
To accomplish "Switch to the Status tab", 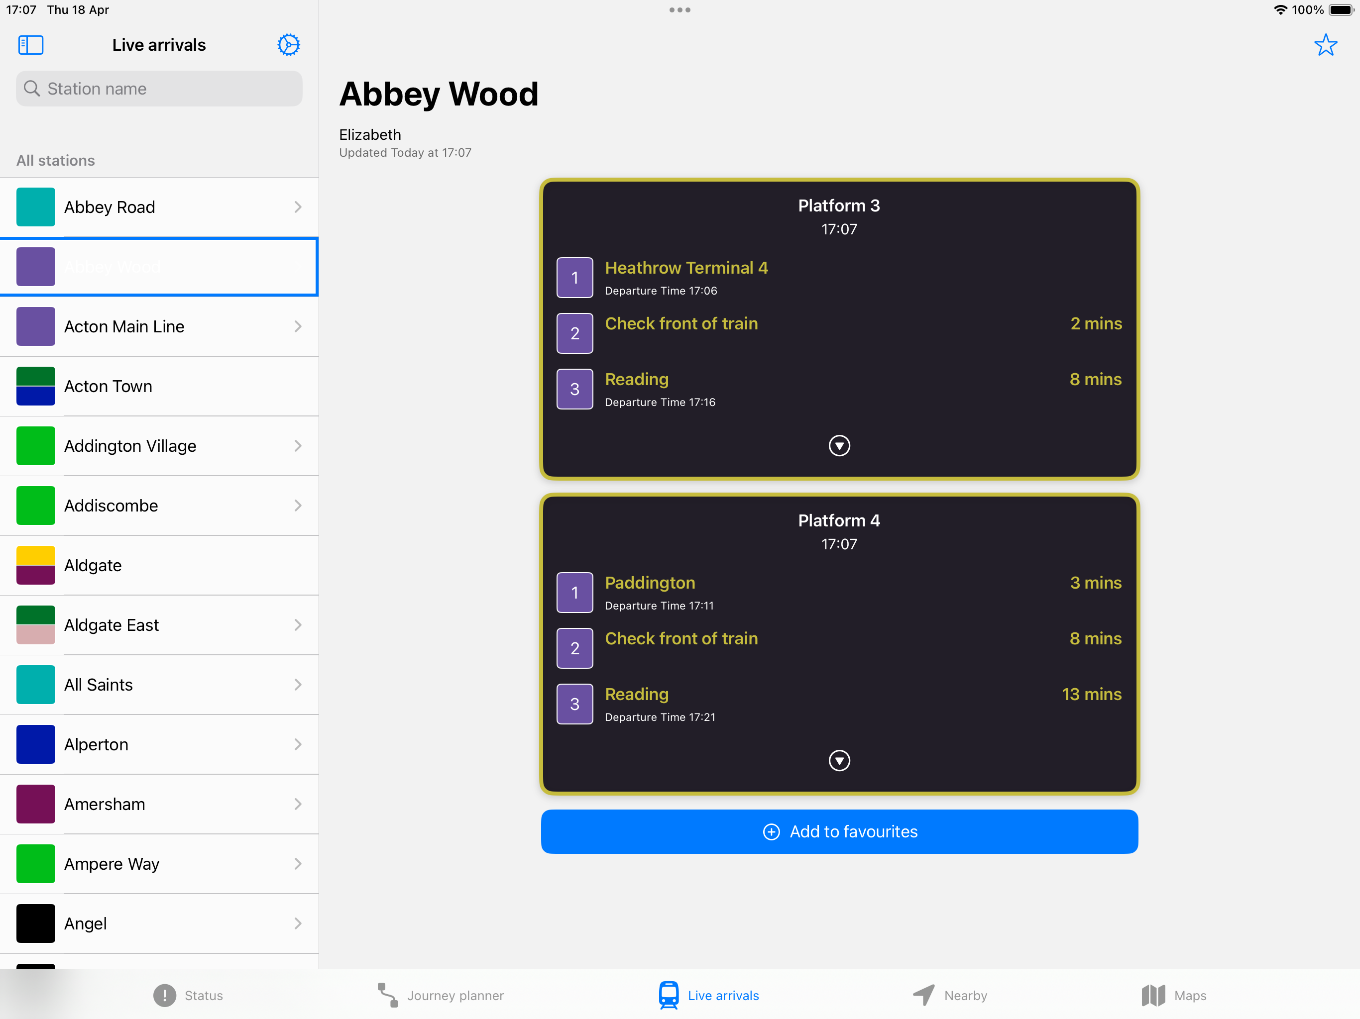I will point(188,995).
